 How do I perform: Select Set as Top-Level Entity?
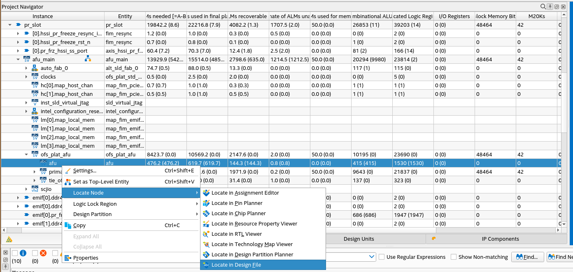coord(101,182)
